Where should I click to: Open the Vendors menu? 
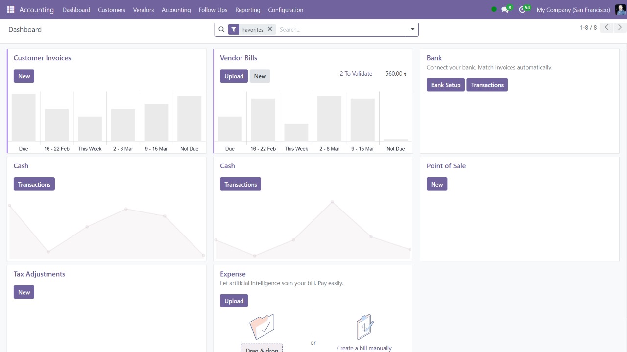[144, 10]
